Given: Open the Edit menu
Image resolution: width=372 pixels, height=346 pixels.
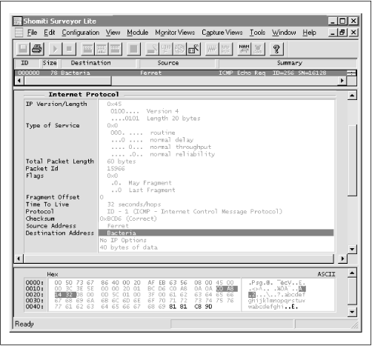Looking at the screenshot, I should [x=50, y=33].
